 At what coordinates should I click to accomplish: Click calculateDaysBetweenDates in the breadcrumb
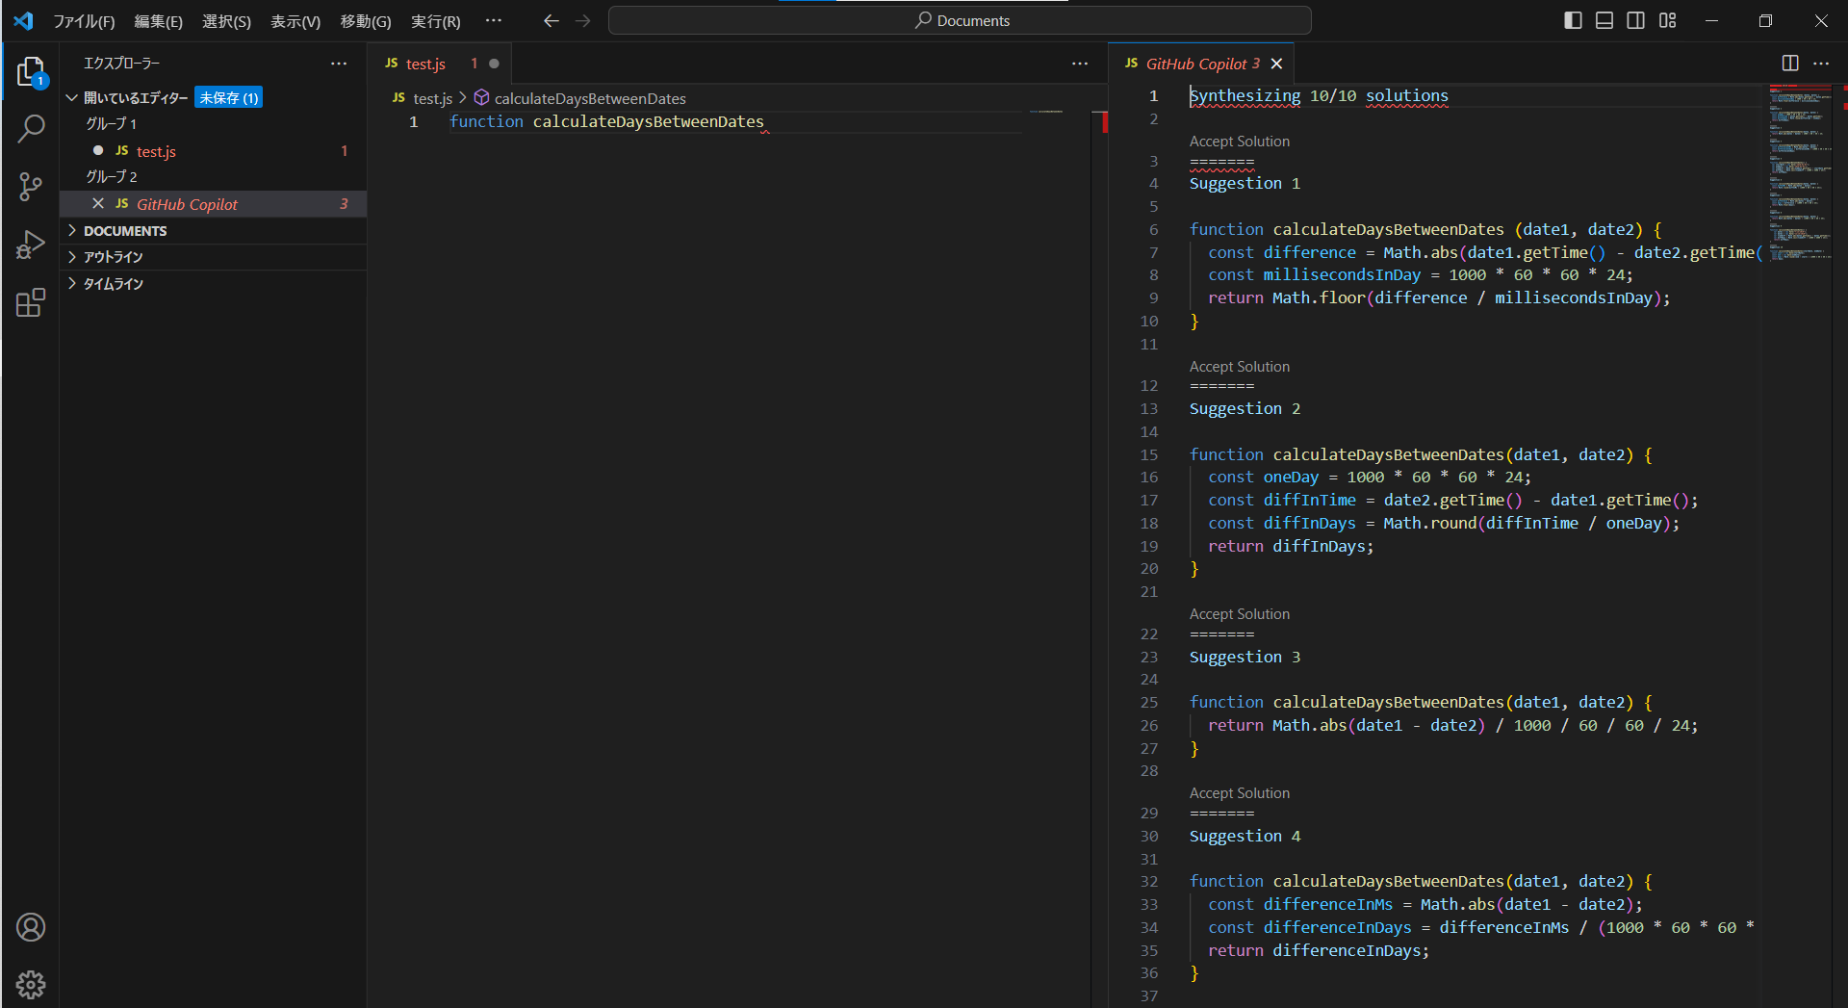pyautogui.click(x=590, y=98)
